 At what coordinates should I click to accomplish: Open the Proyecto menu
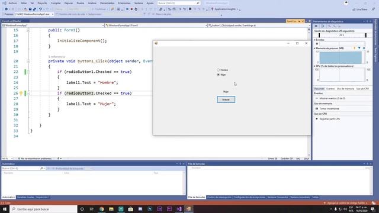pyautogui.click(x=42, y=3)
